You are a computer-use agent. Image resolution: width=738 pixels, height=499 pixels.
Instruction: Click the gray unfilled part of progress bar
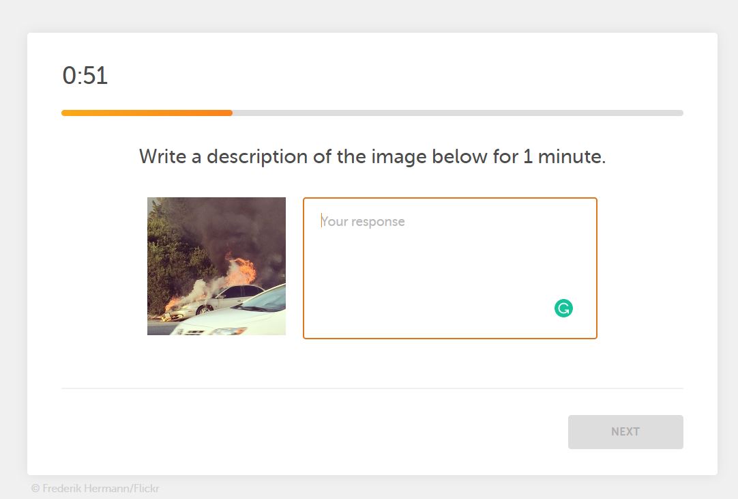pos(457,113)
